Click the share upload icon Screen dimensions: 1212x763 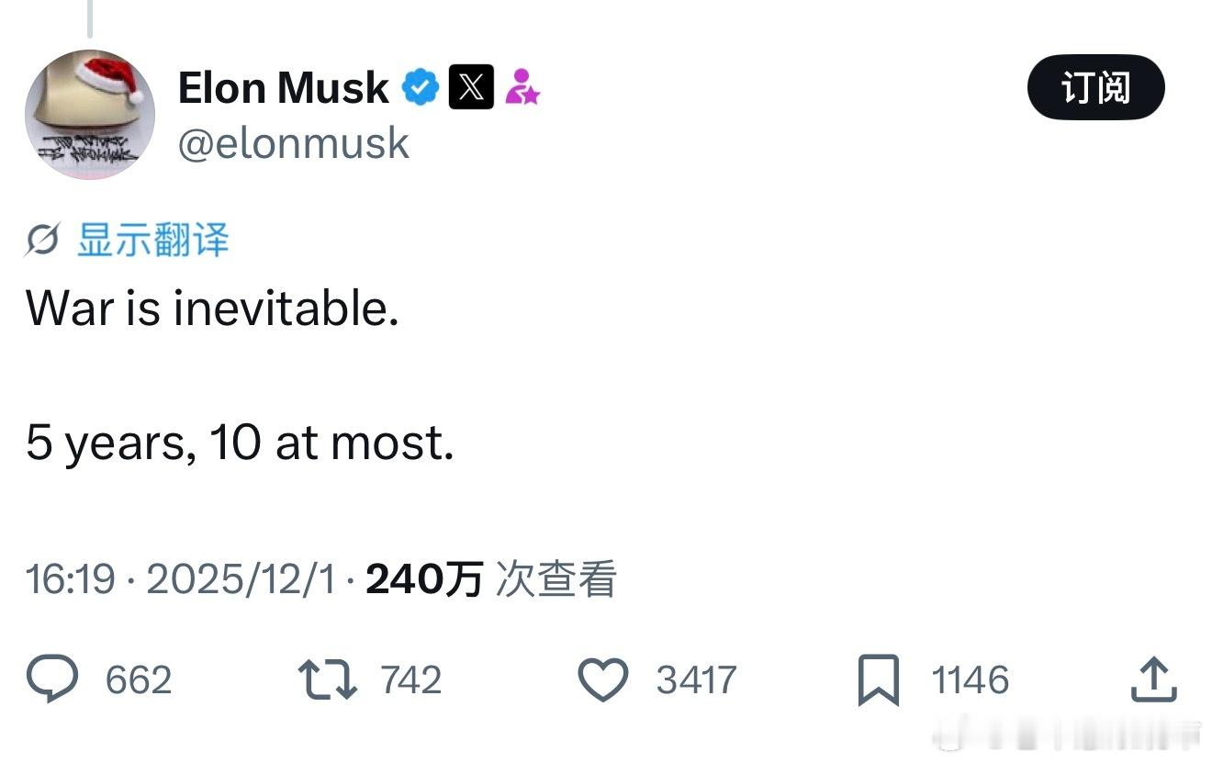tap(1153, 679)
